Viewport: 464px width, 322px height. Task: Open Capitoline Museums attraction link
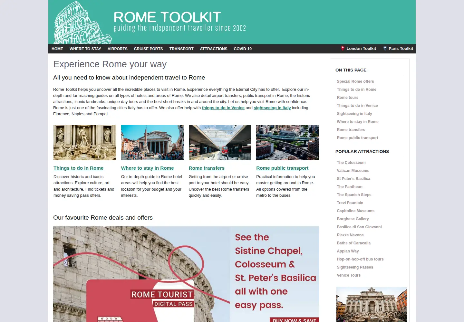[356, 211]
